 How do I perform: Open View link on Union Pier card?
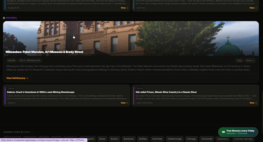click(253, 8)
